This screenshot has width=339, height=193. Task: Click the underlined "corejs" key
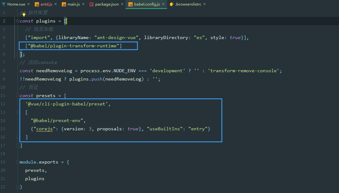[x=45, y=129]
